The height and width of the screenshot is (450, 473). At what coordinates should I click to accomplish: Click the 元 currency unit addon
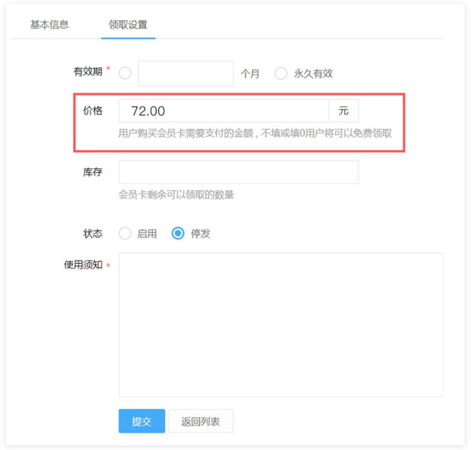pyautogui.click(x=343, y=111)
